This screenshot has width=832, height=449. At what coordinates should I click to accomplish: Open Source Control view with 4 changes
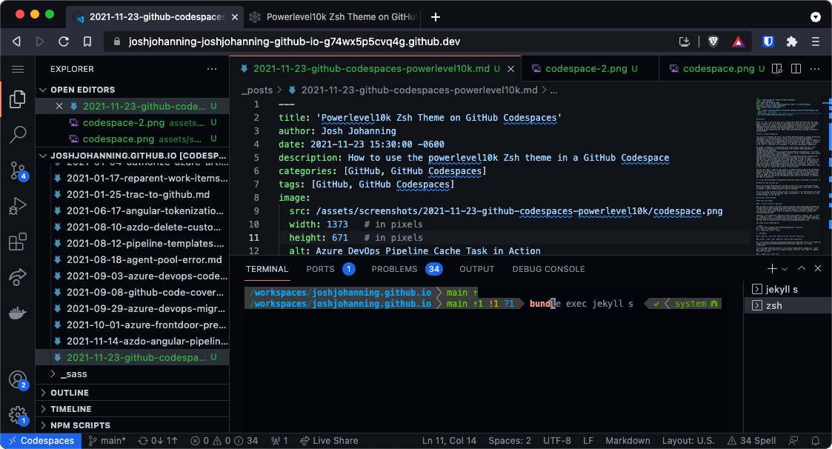18,171
